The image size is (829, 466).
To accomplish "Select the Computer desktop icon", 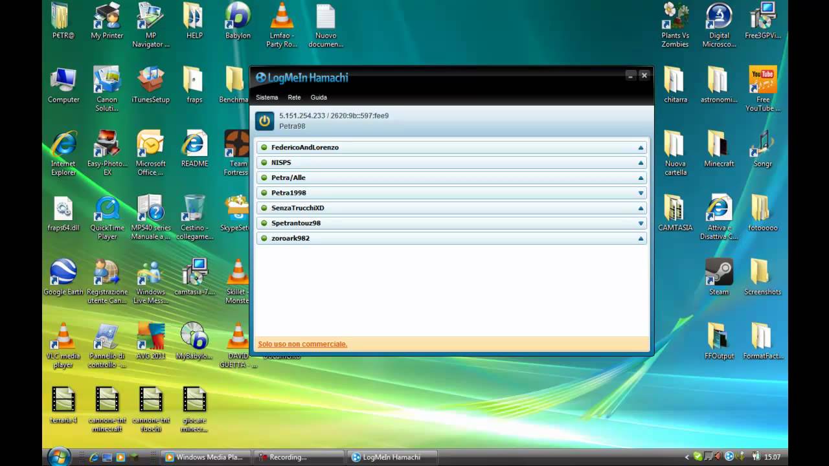I will pyautogui.click(x=63, y=85).
